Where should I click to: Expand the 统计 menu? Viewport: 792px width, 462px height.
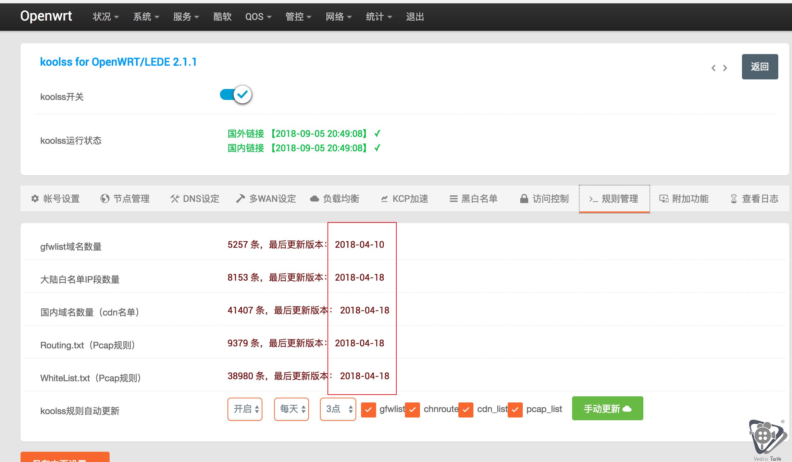(x=379, y=16)
